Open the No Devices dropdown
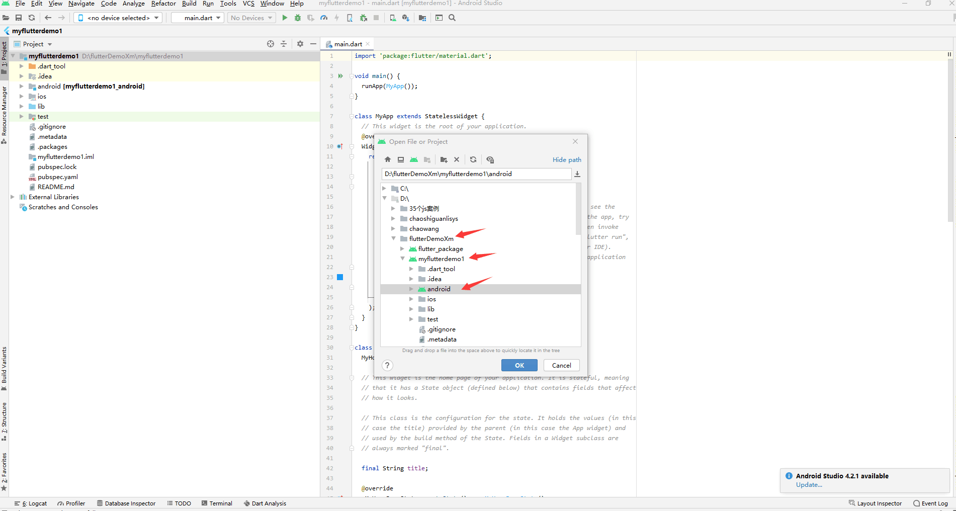This screenshot has height=511, width=956. point(251,18)
